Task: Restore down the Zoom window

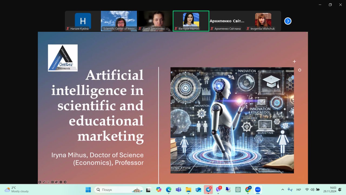Action: (x=330, y=5)
